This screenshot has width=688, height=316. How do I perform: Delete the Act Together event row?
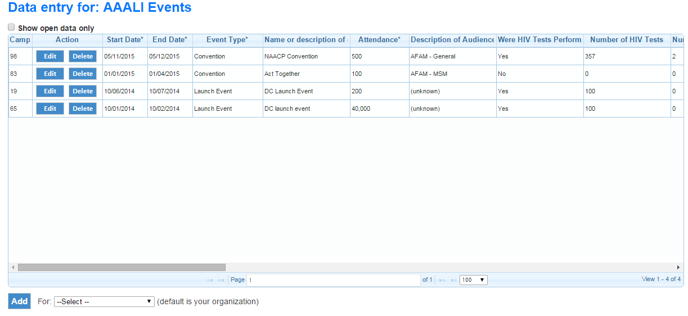[83, 74]
